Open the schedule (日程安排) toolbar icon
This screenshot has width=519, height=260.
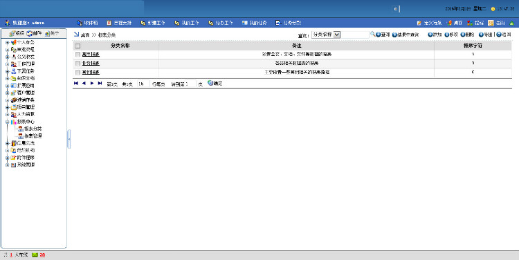pyautogui.click(x=109, y=23)
